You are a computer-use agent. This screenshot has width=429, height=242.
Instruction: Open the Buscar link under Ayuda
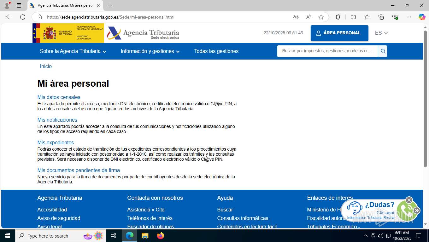click(x=225, y=210)
